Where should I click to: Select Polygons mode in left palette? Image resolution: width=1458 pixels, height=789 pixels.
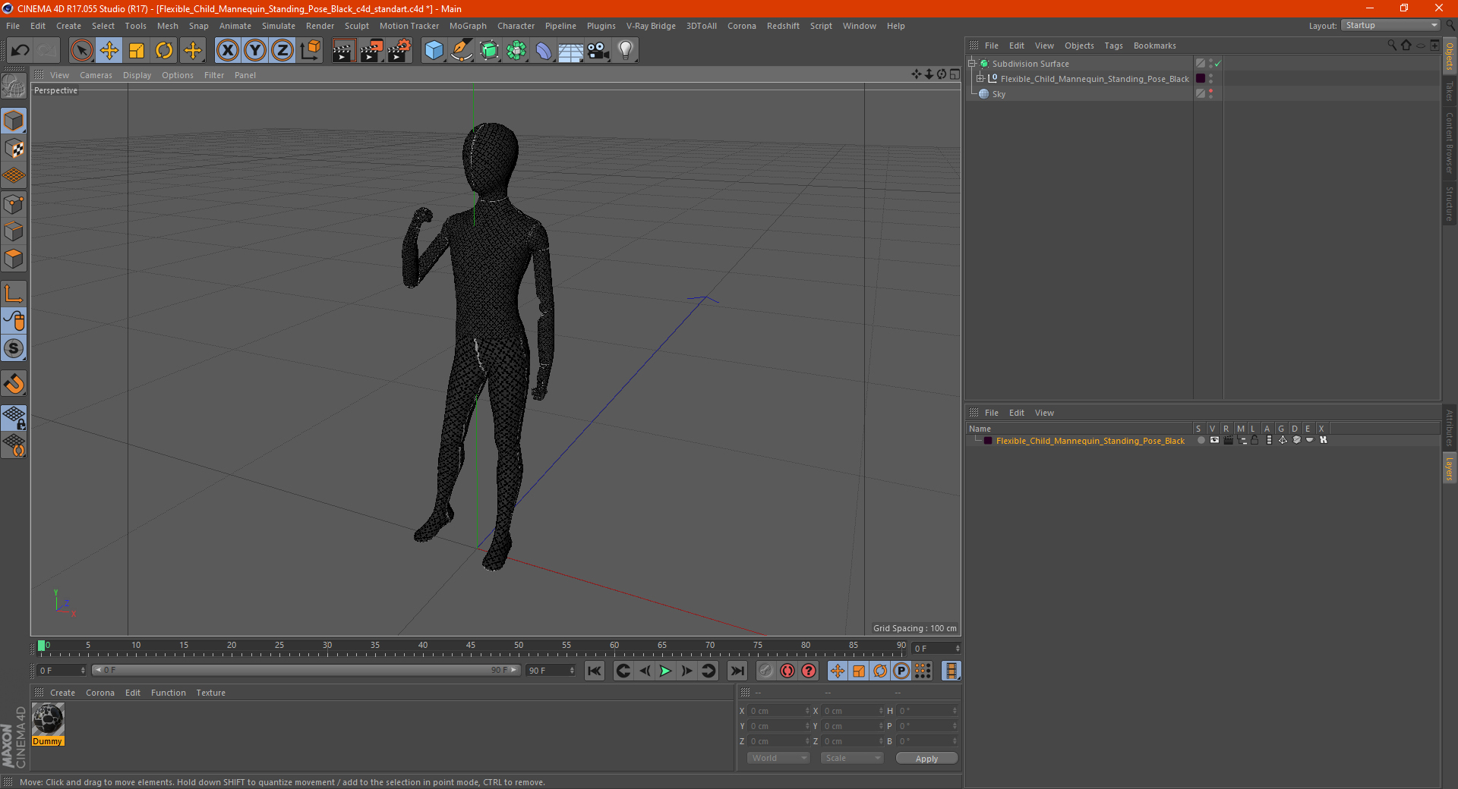click(14, 259)
